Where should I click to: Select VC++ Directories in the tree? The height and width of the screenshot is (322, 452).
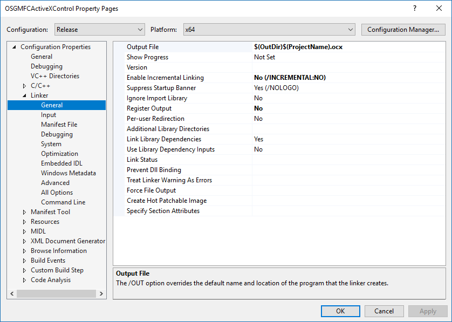point(54,76)
